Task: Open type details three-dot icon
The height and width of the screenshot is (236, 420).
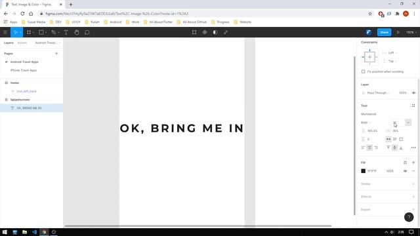Action: click(413, 147)
